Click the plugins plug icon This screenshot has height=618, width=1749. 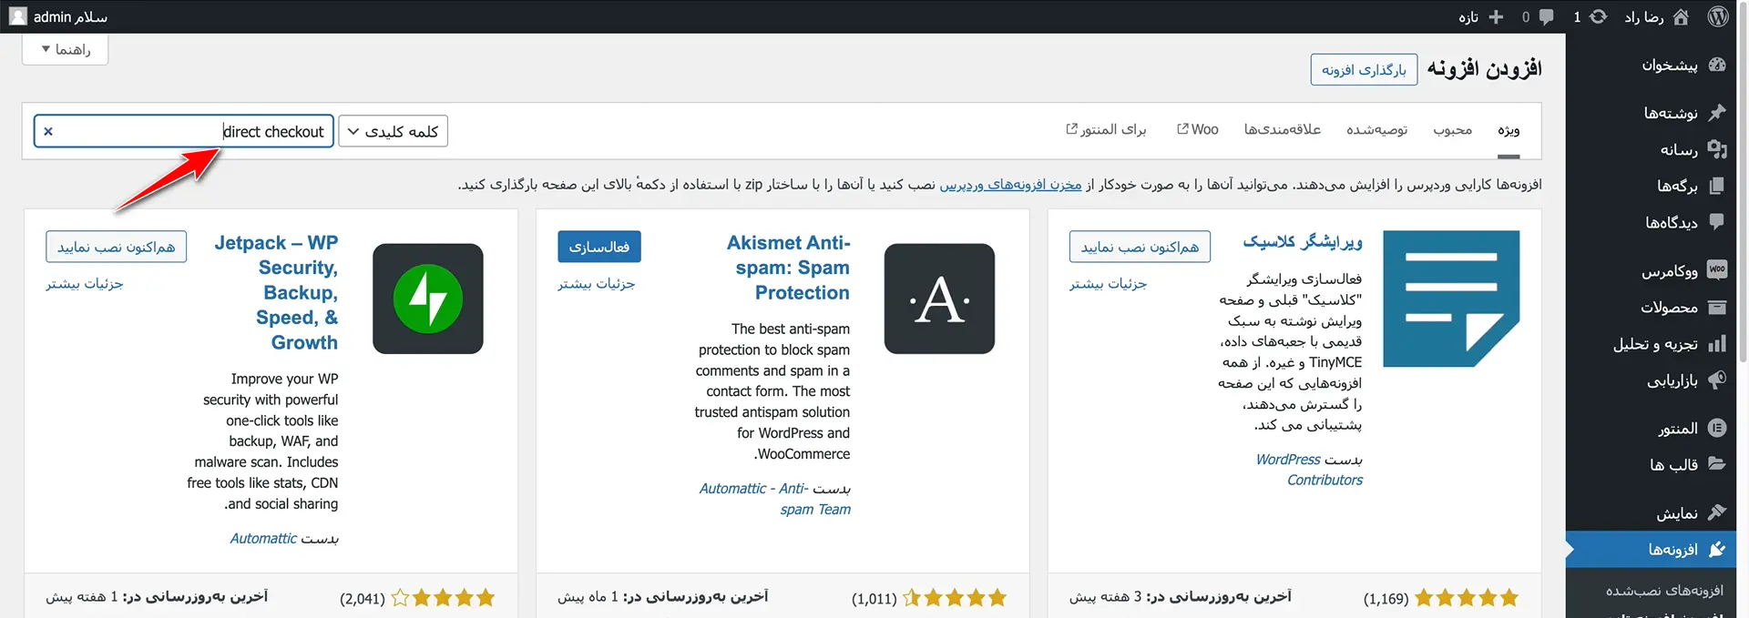(x=1717, y=549)
